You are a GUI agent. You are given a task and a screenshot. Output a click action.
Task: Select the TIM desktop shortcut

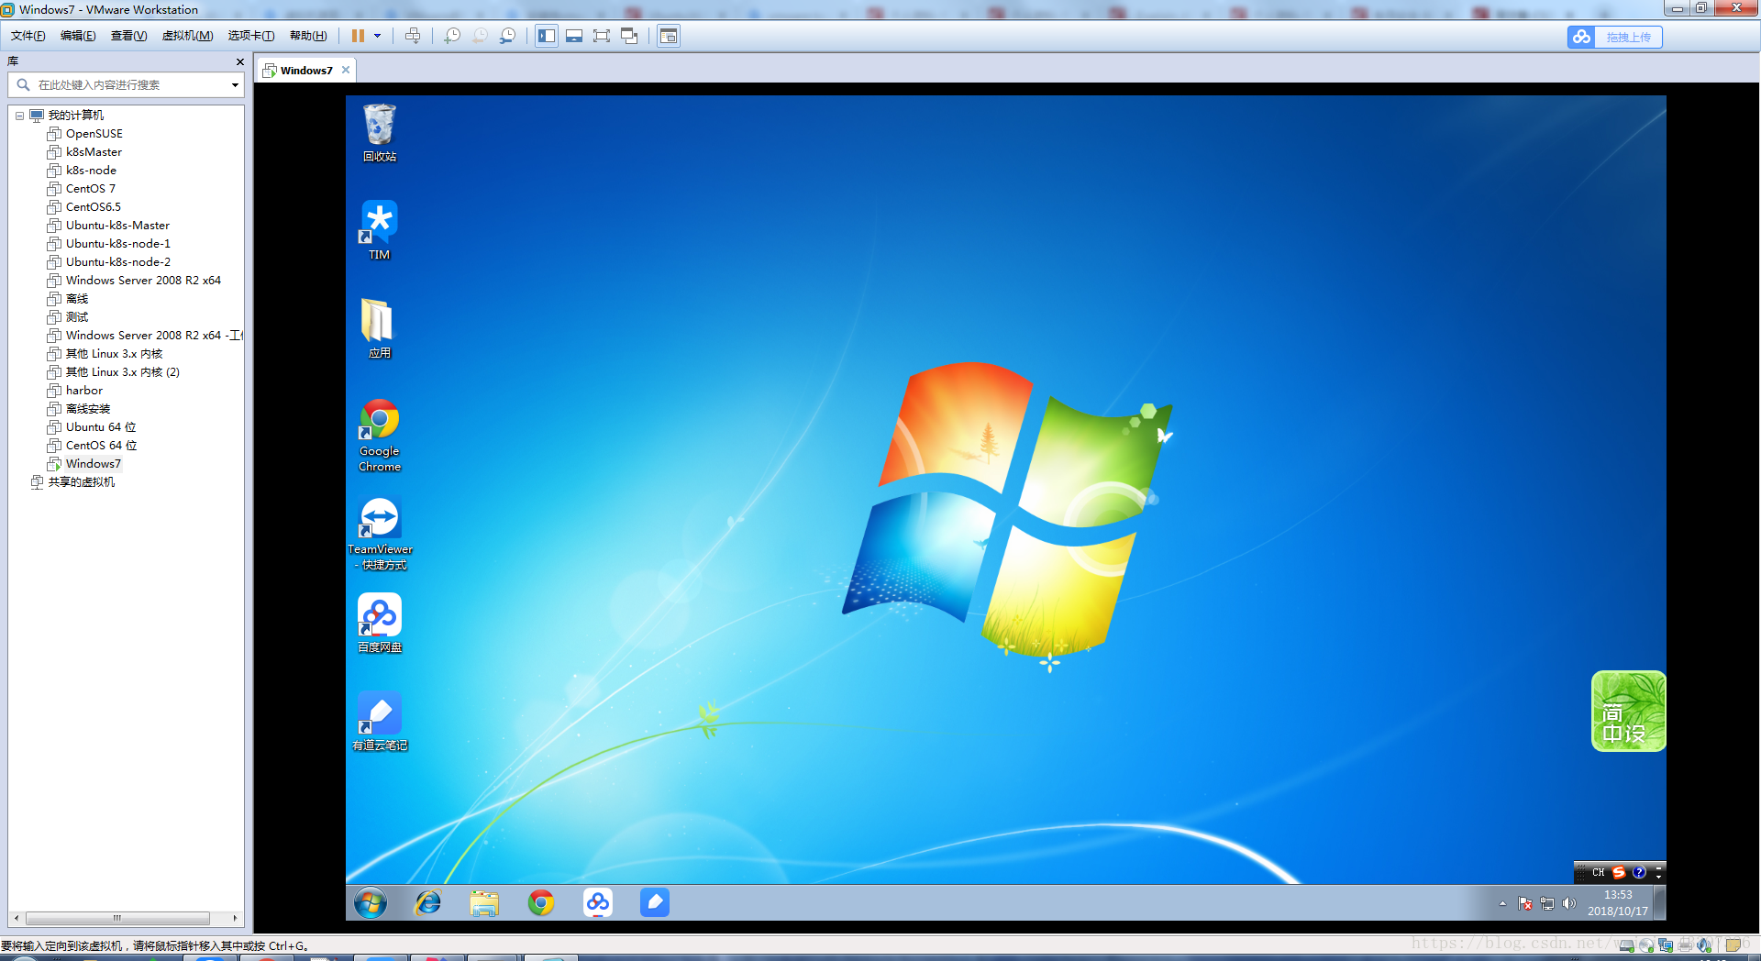click(x=380, y=230)
